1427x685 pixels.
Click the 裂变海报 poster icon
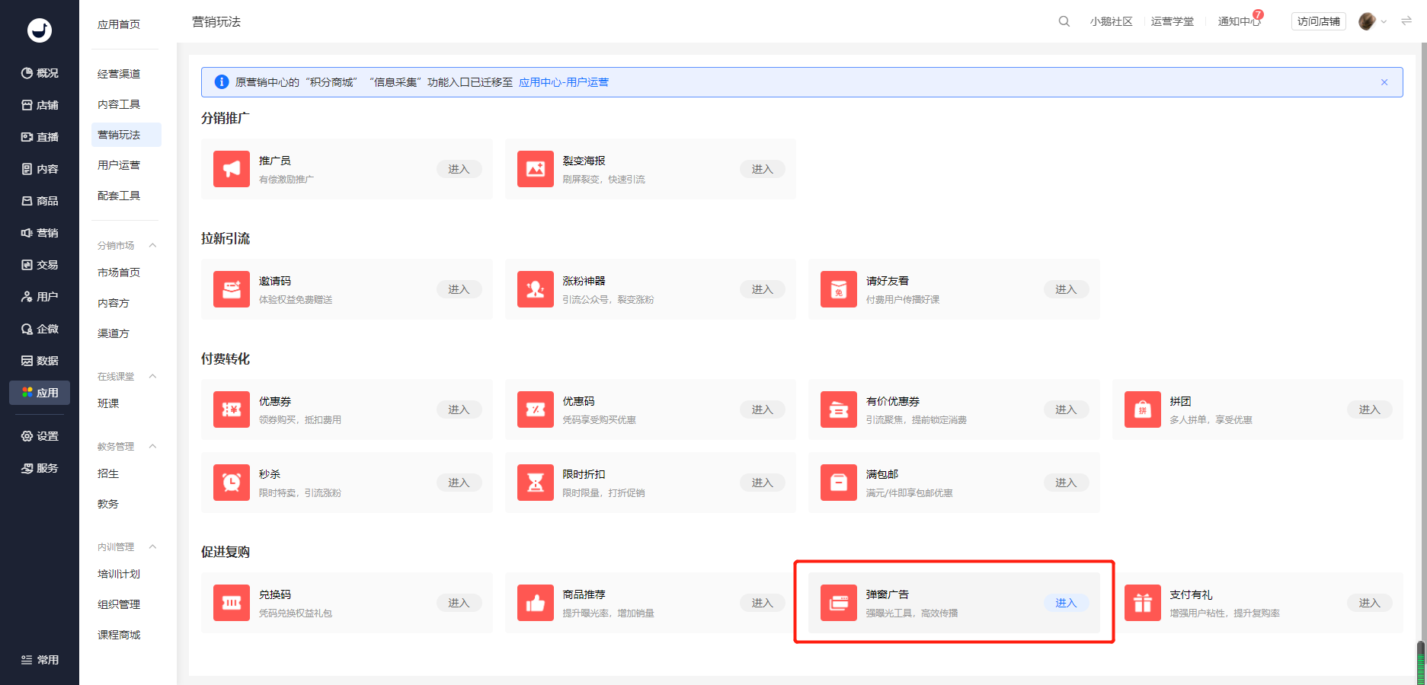click(536, 169)
